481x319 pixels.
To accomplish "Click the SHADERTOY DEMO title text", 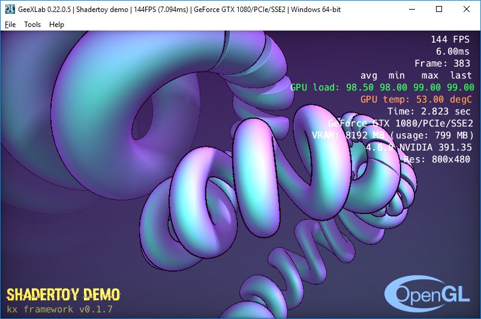I will [x=63, y=295].
